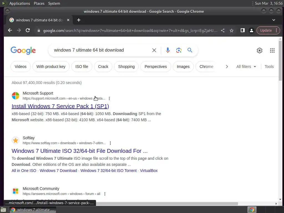284x213 pixels.
Task: Open Chrome three-dot menu beside Update
Action: click(x=277, y=31)
